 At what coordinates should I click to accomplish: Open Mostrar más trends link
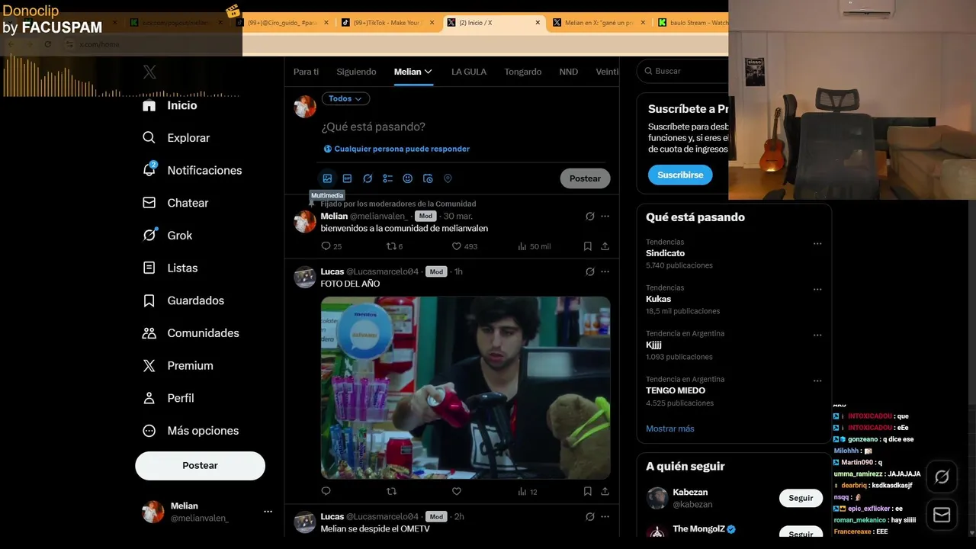[670, 429]
